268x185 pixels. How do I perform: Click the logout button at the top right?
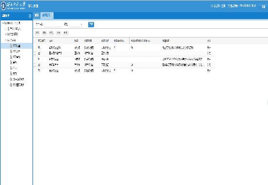[263, 6]
